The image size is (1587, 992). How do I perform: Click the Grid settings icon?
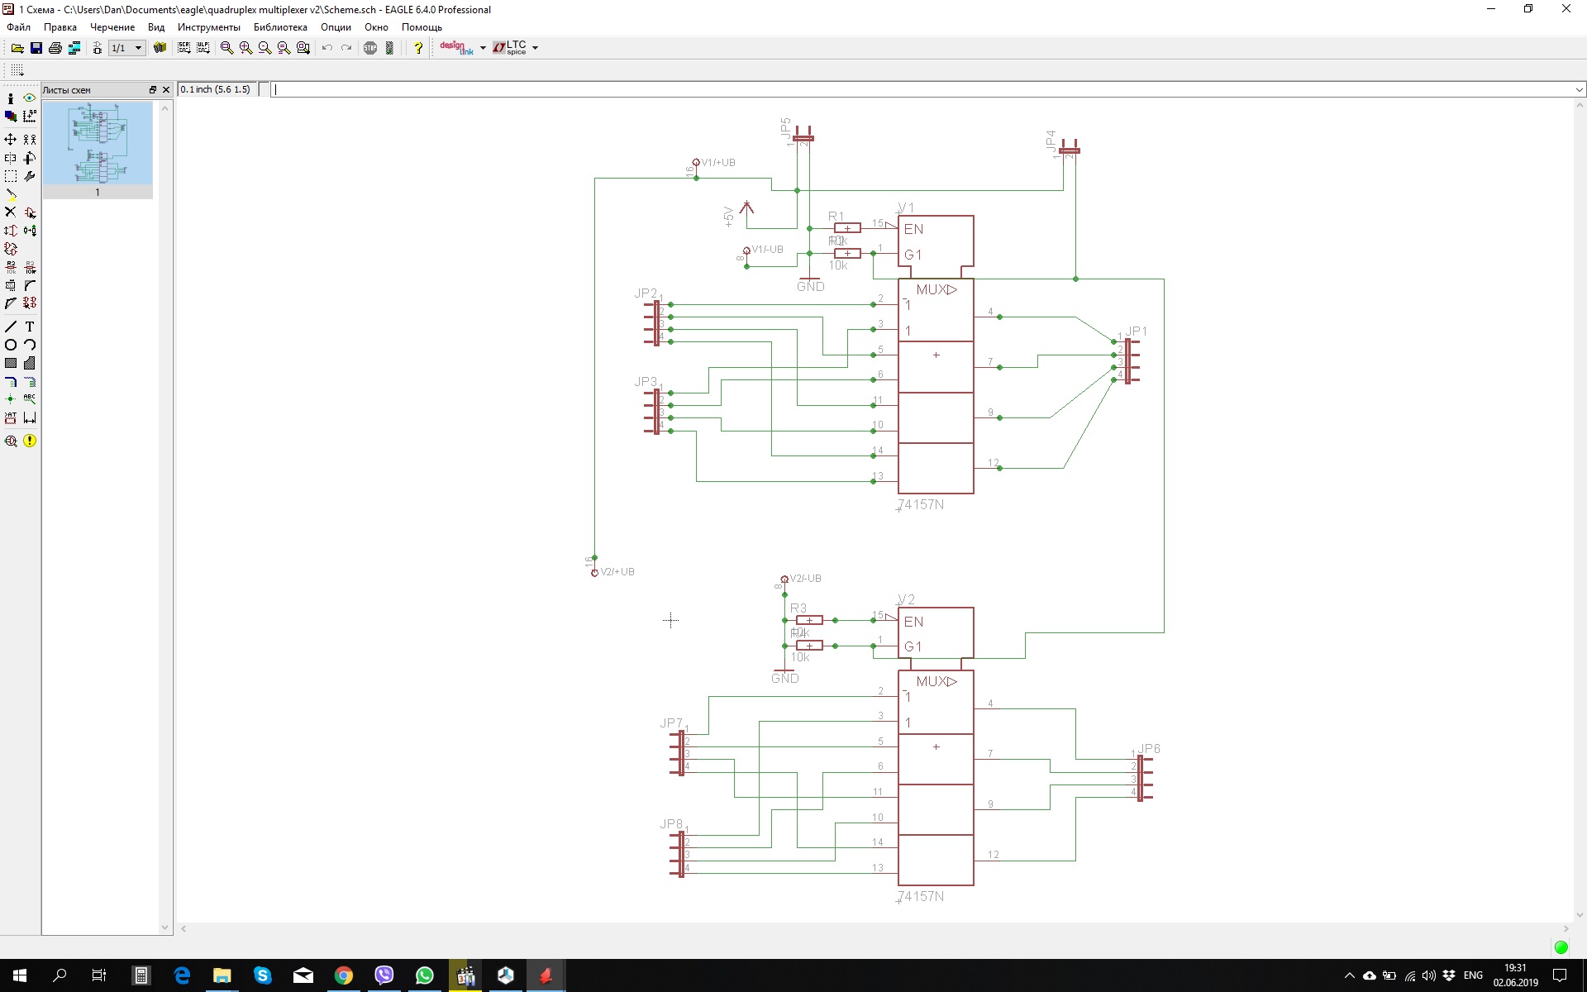click(x=17, y=70)
